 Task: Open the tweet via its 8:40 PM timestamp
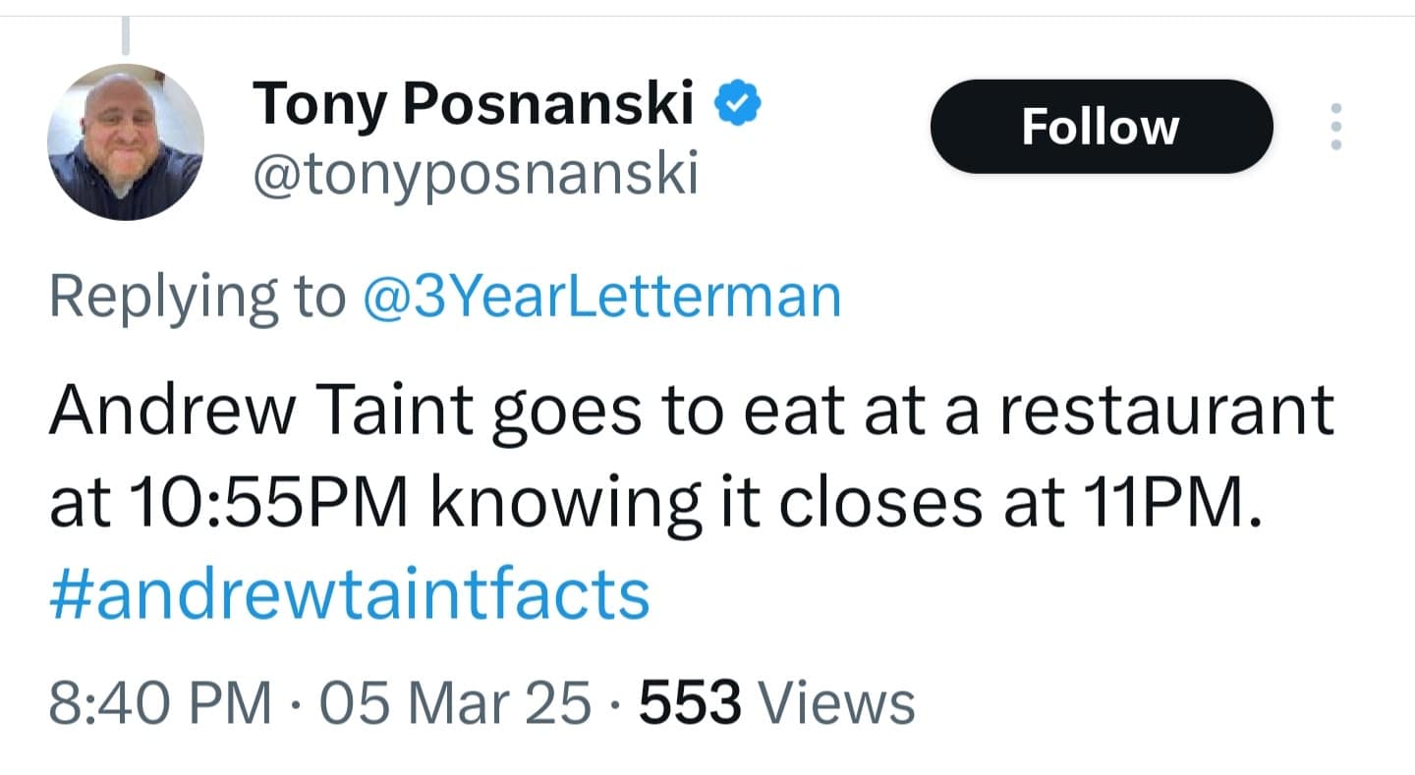click(x=157, y=699)
